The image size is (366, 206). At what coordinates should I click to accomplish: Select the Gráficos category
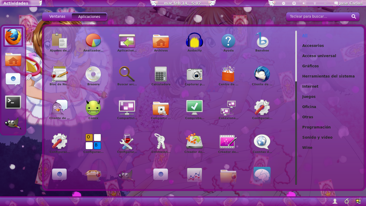[311, 66]
